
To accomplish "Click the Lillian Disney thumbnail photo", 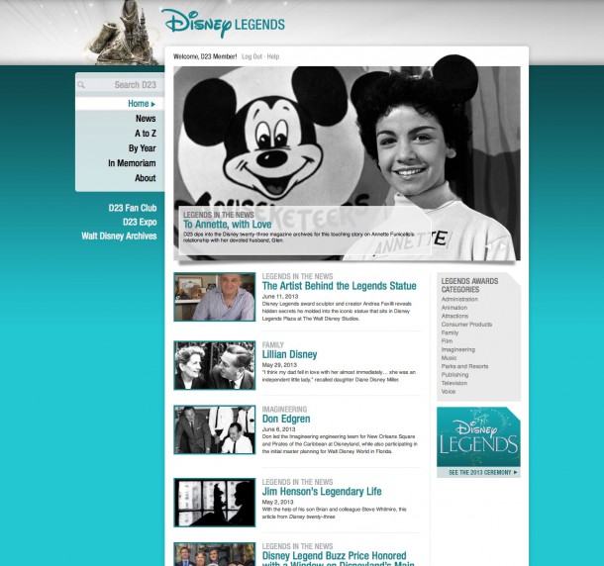I will 215,365.
